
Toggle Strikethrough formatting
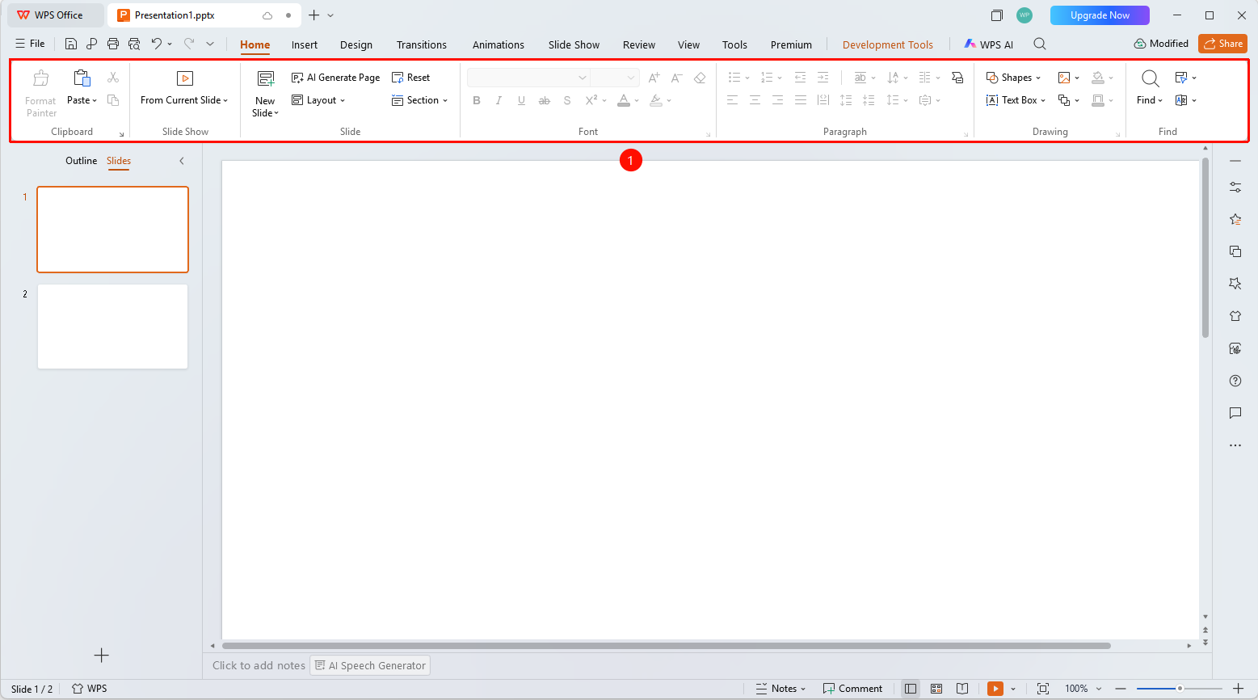point(544,100)
